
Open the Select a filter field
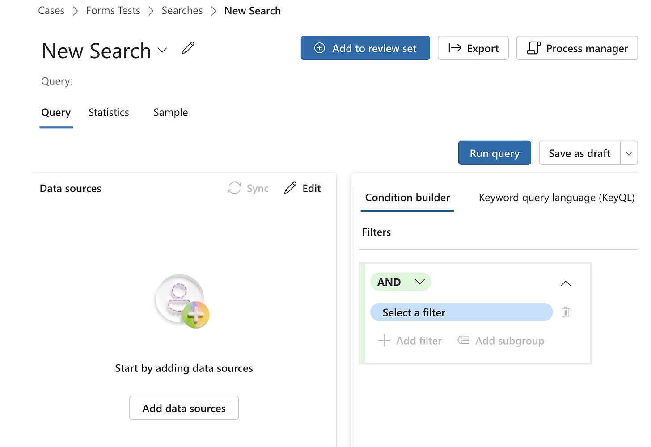coord(461,312)
